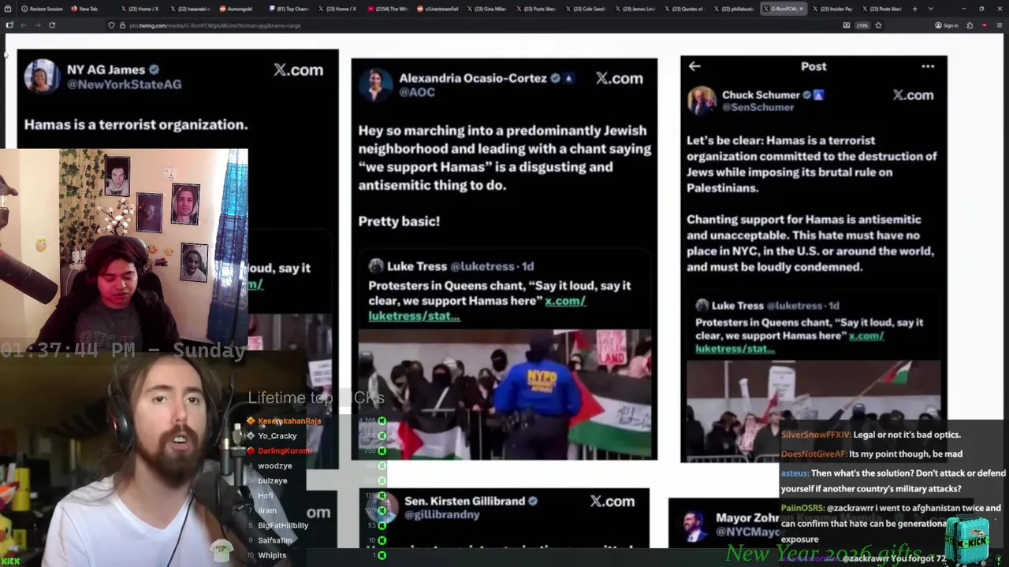
Task: Reload the current page
Action: pyautogui.click(x=52, y=25)
